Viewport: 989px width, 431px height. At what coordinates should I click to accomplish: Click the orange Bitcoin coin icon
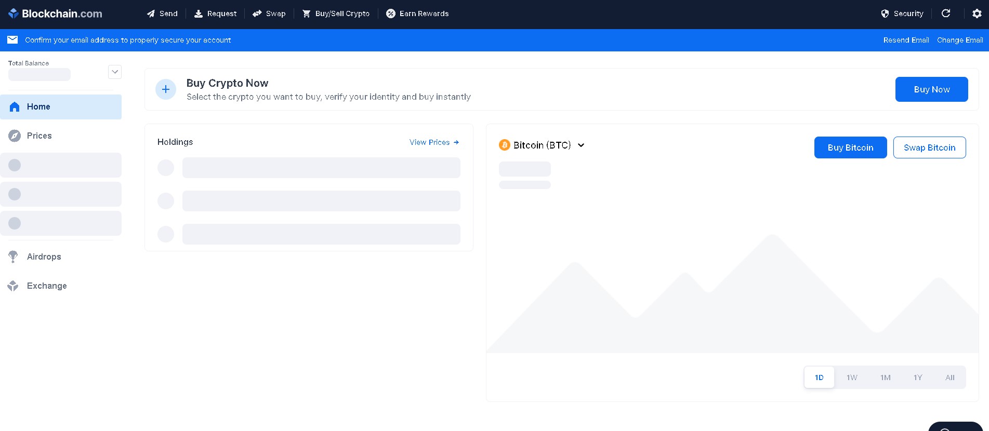(x=504, y=145)
